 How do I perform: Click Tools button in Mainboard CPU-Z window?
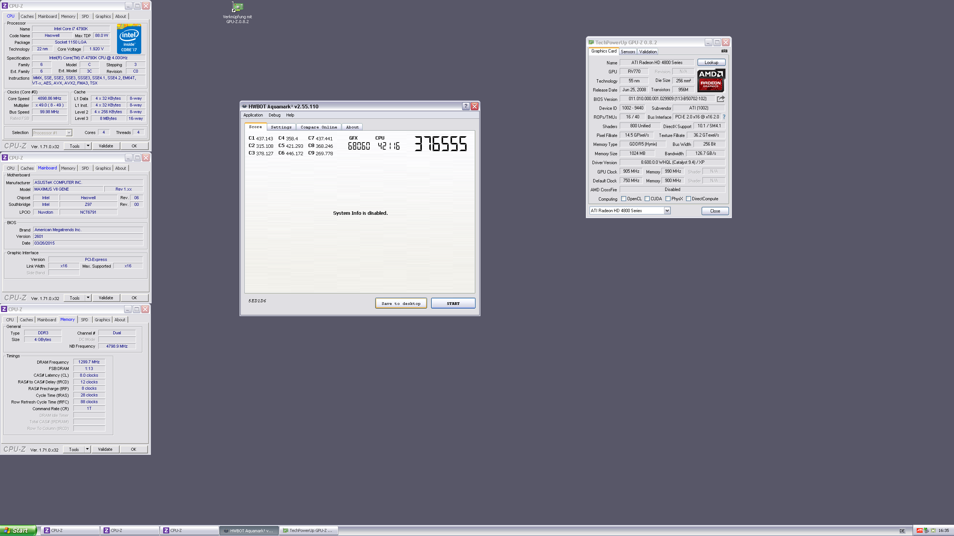coord(75,298)
